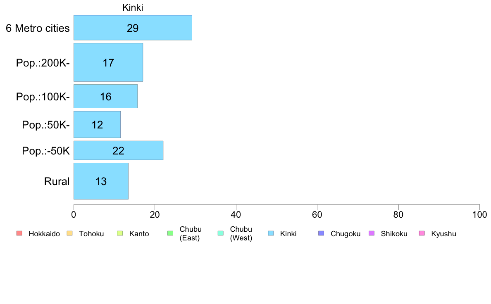Click the Chugoku blue legend swatch
The height and width of the screenshot is (304, 491).
click(321, 233)
